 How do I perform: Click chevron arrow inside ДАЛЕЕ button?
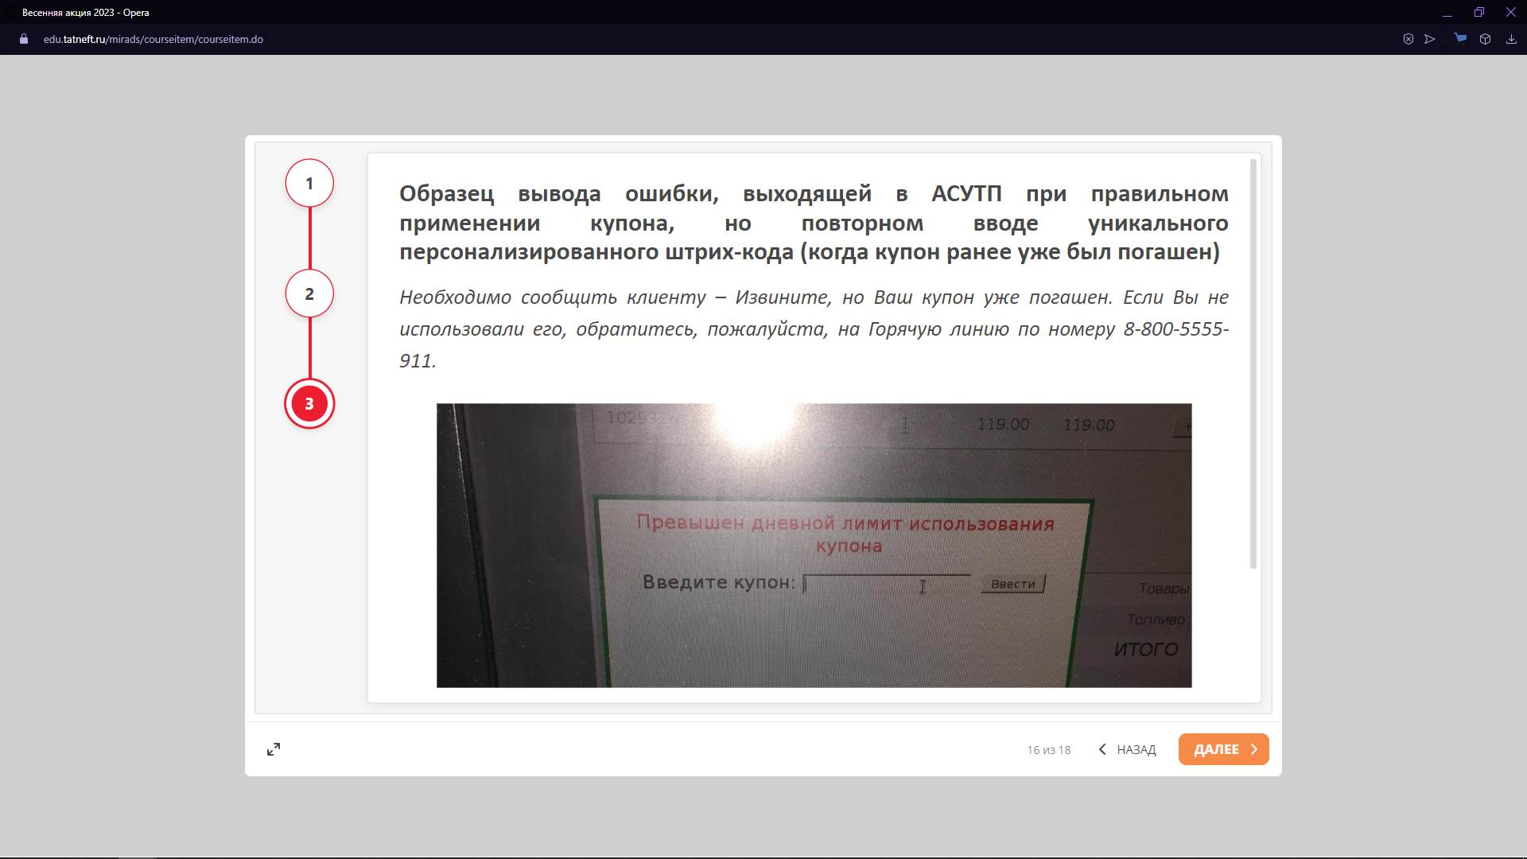pyautogui.click(x=1254, y=749)
